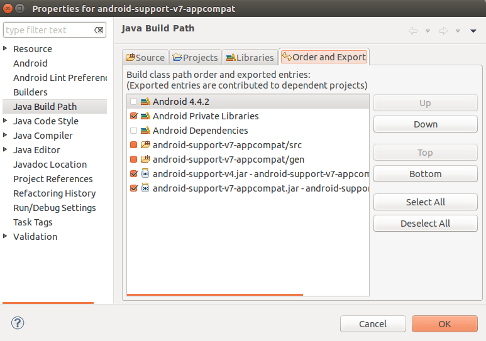Click the clear filter text icon
486x341 pixels.
pos(99,30)
